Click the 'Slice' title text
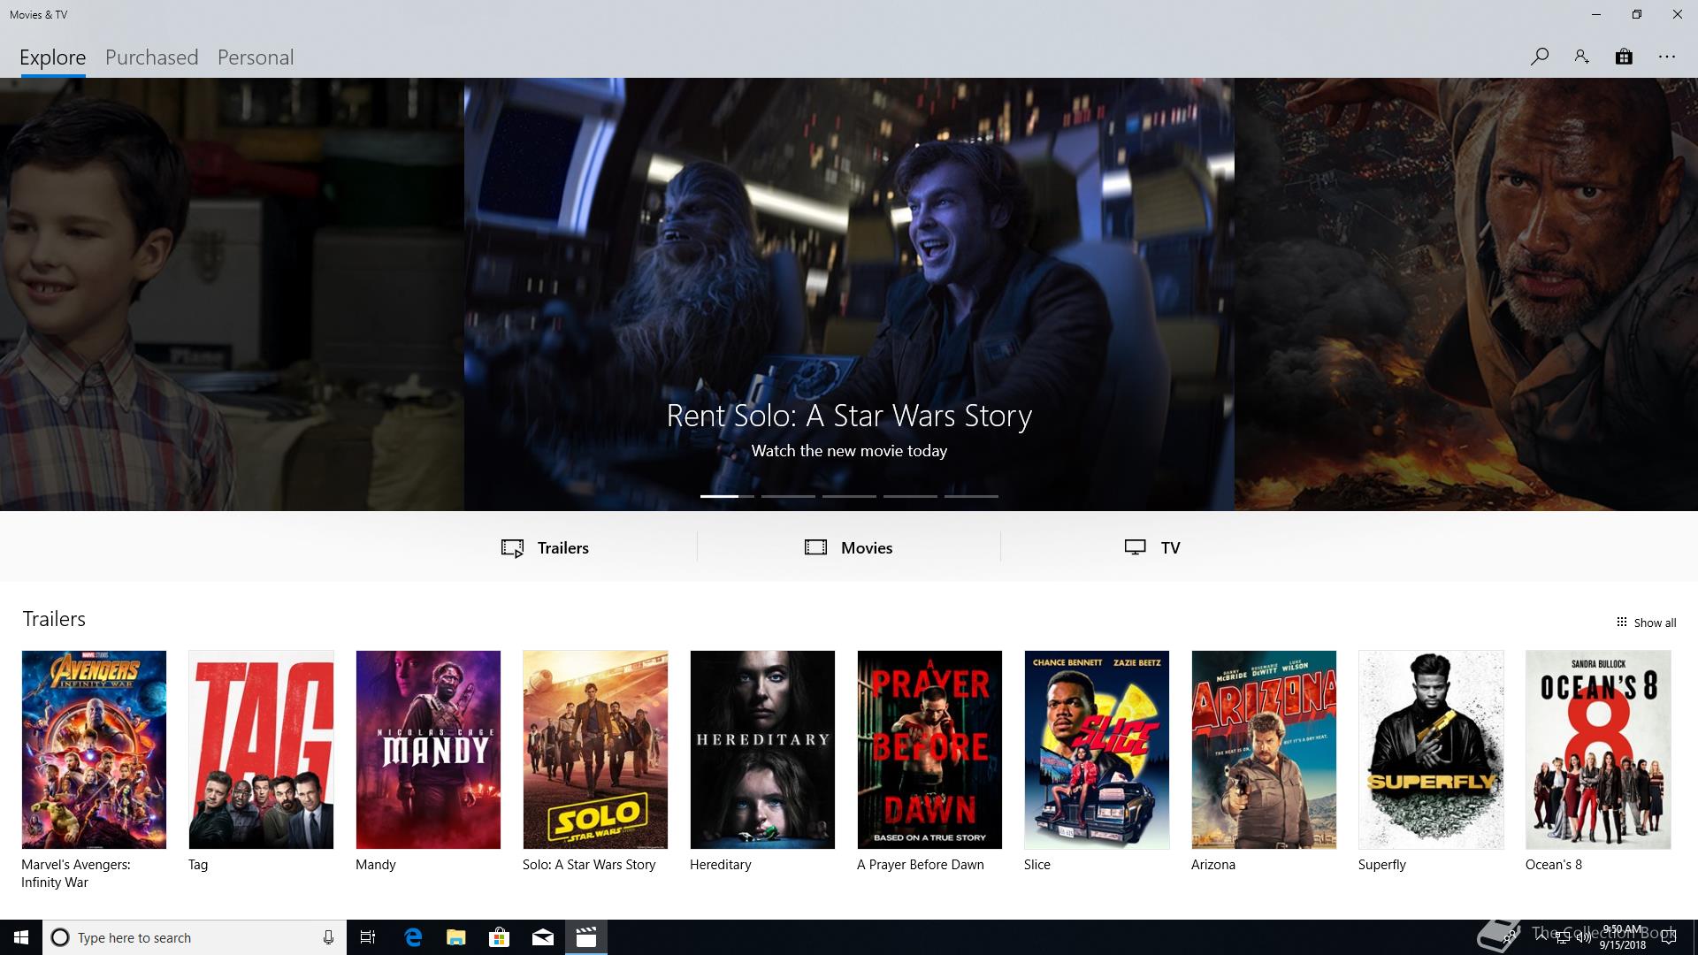The width and height of the screenshot is (1698, 955). [x=1037, y=865]
